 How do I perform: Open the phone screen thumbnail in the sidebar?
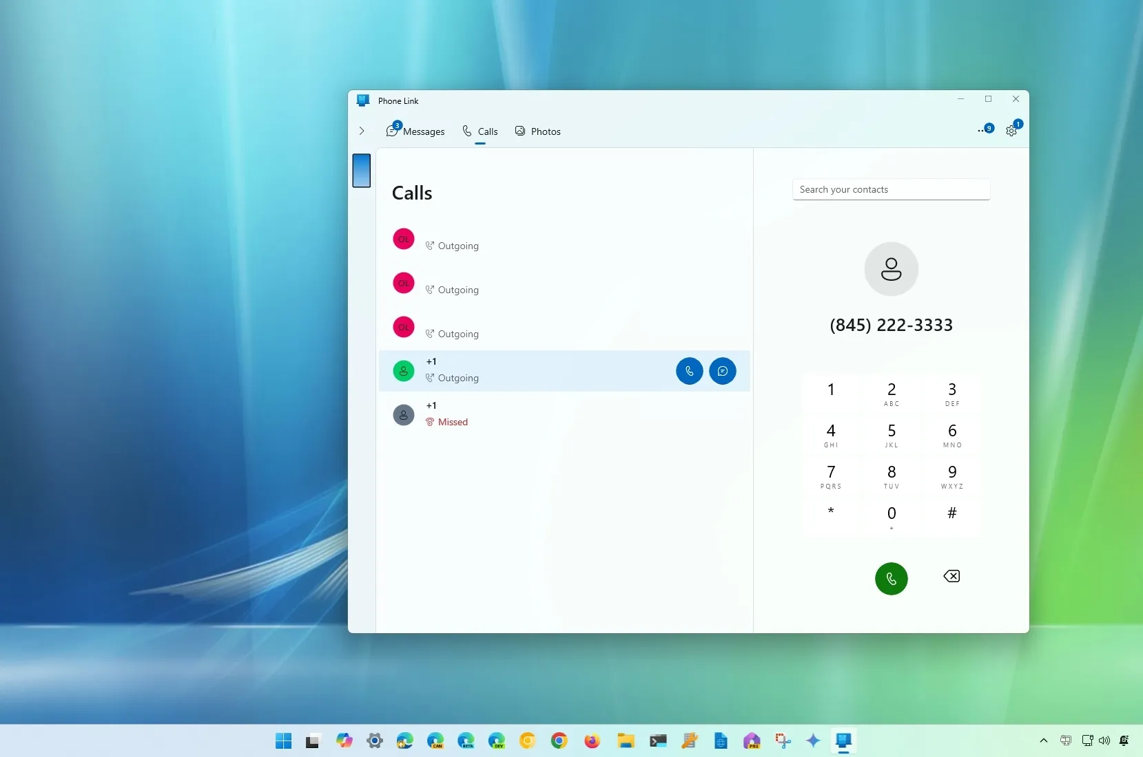(x=361, y=171)
